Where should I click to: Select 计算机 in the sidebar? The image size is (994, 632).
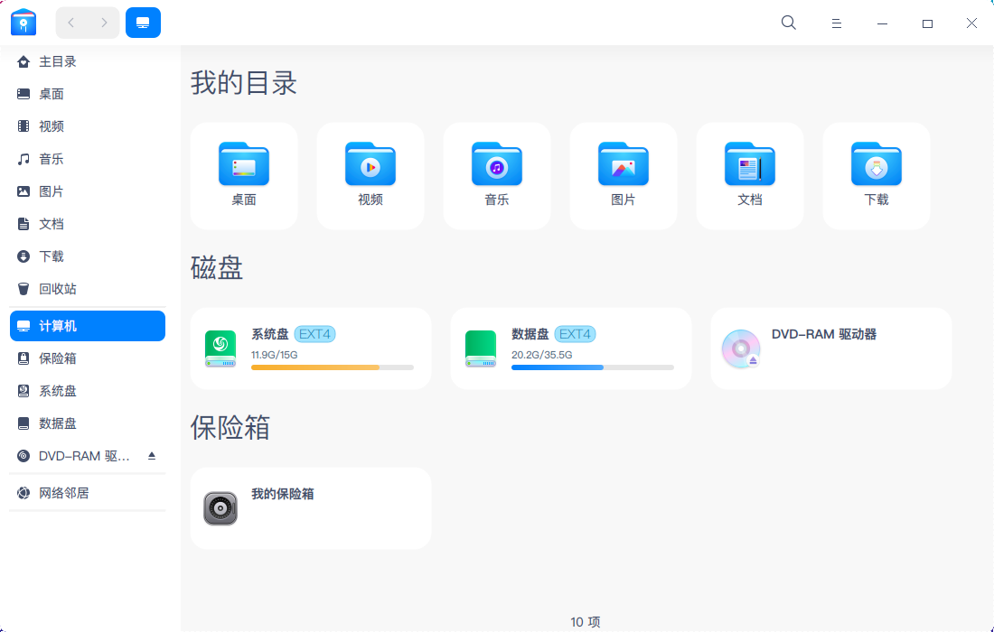point(88,326)
